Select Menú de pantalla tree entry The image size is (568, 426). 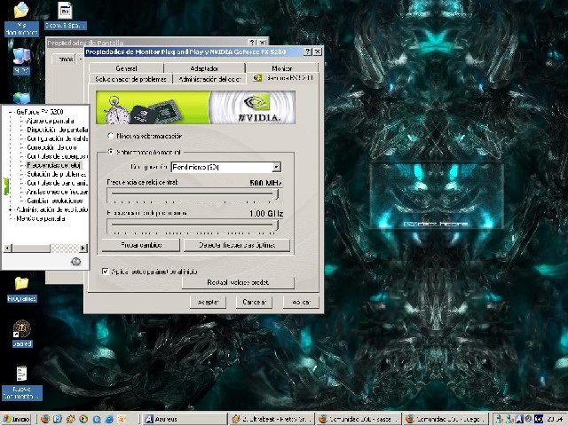(x=41, y=218)
